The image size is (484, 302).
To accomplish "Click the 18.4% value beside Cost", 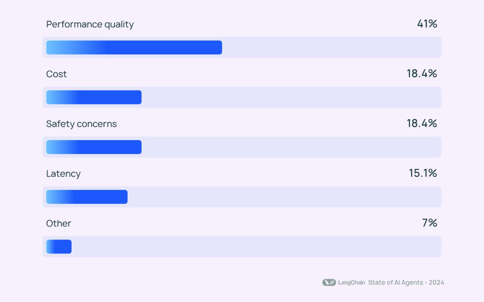I will tap(422, 74).
